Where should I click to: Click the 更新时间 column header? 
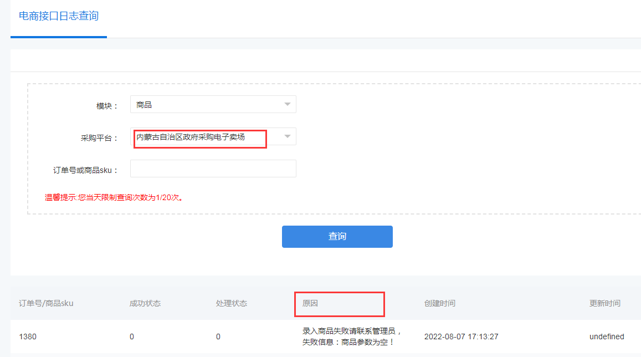click(605, 303)
